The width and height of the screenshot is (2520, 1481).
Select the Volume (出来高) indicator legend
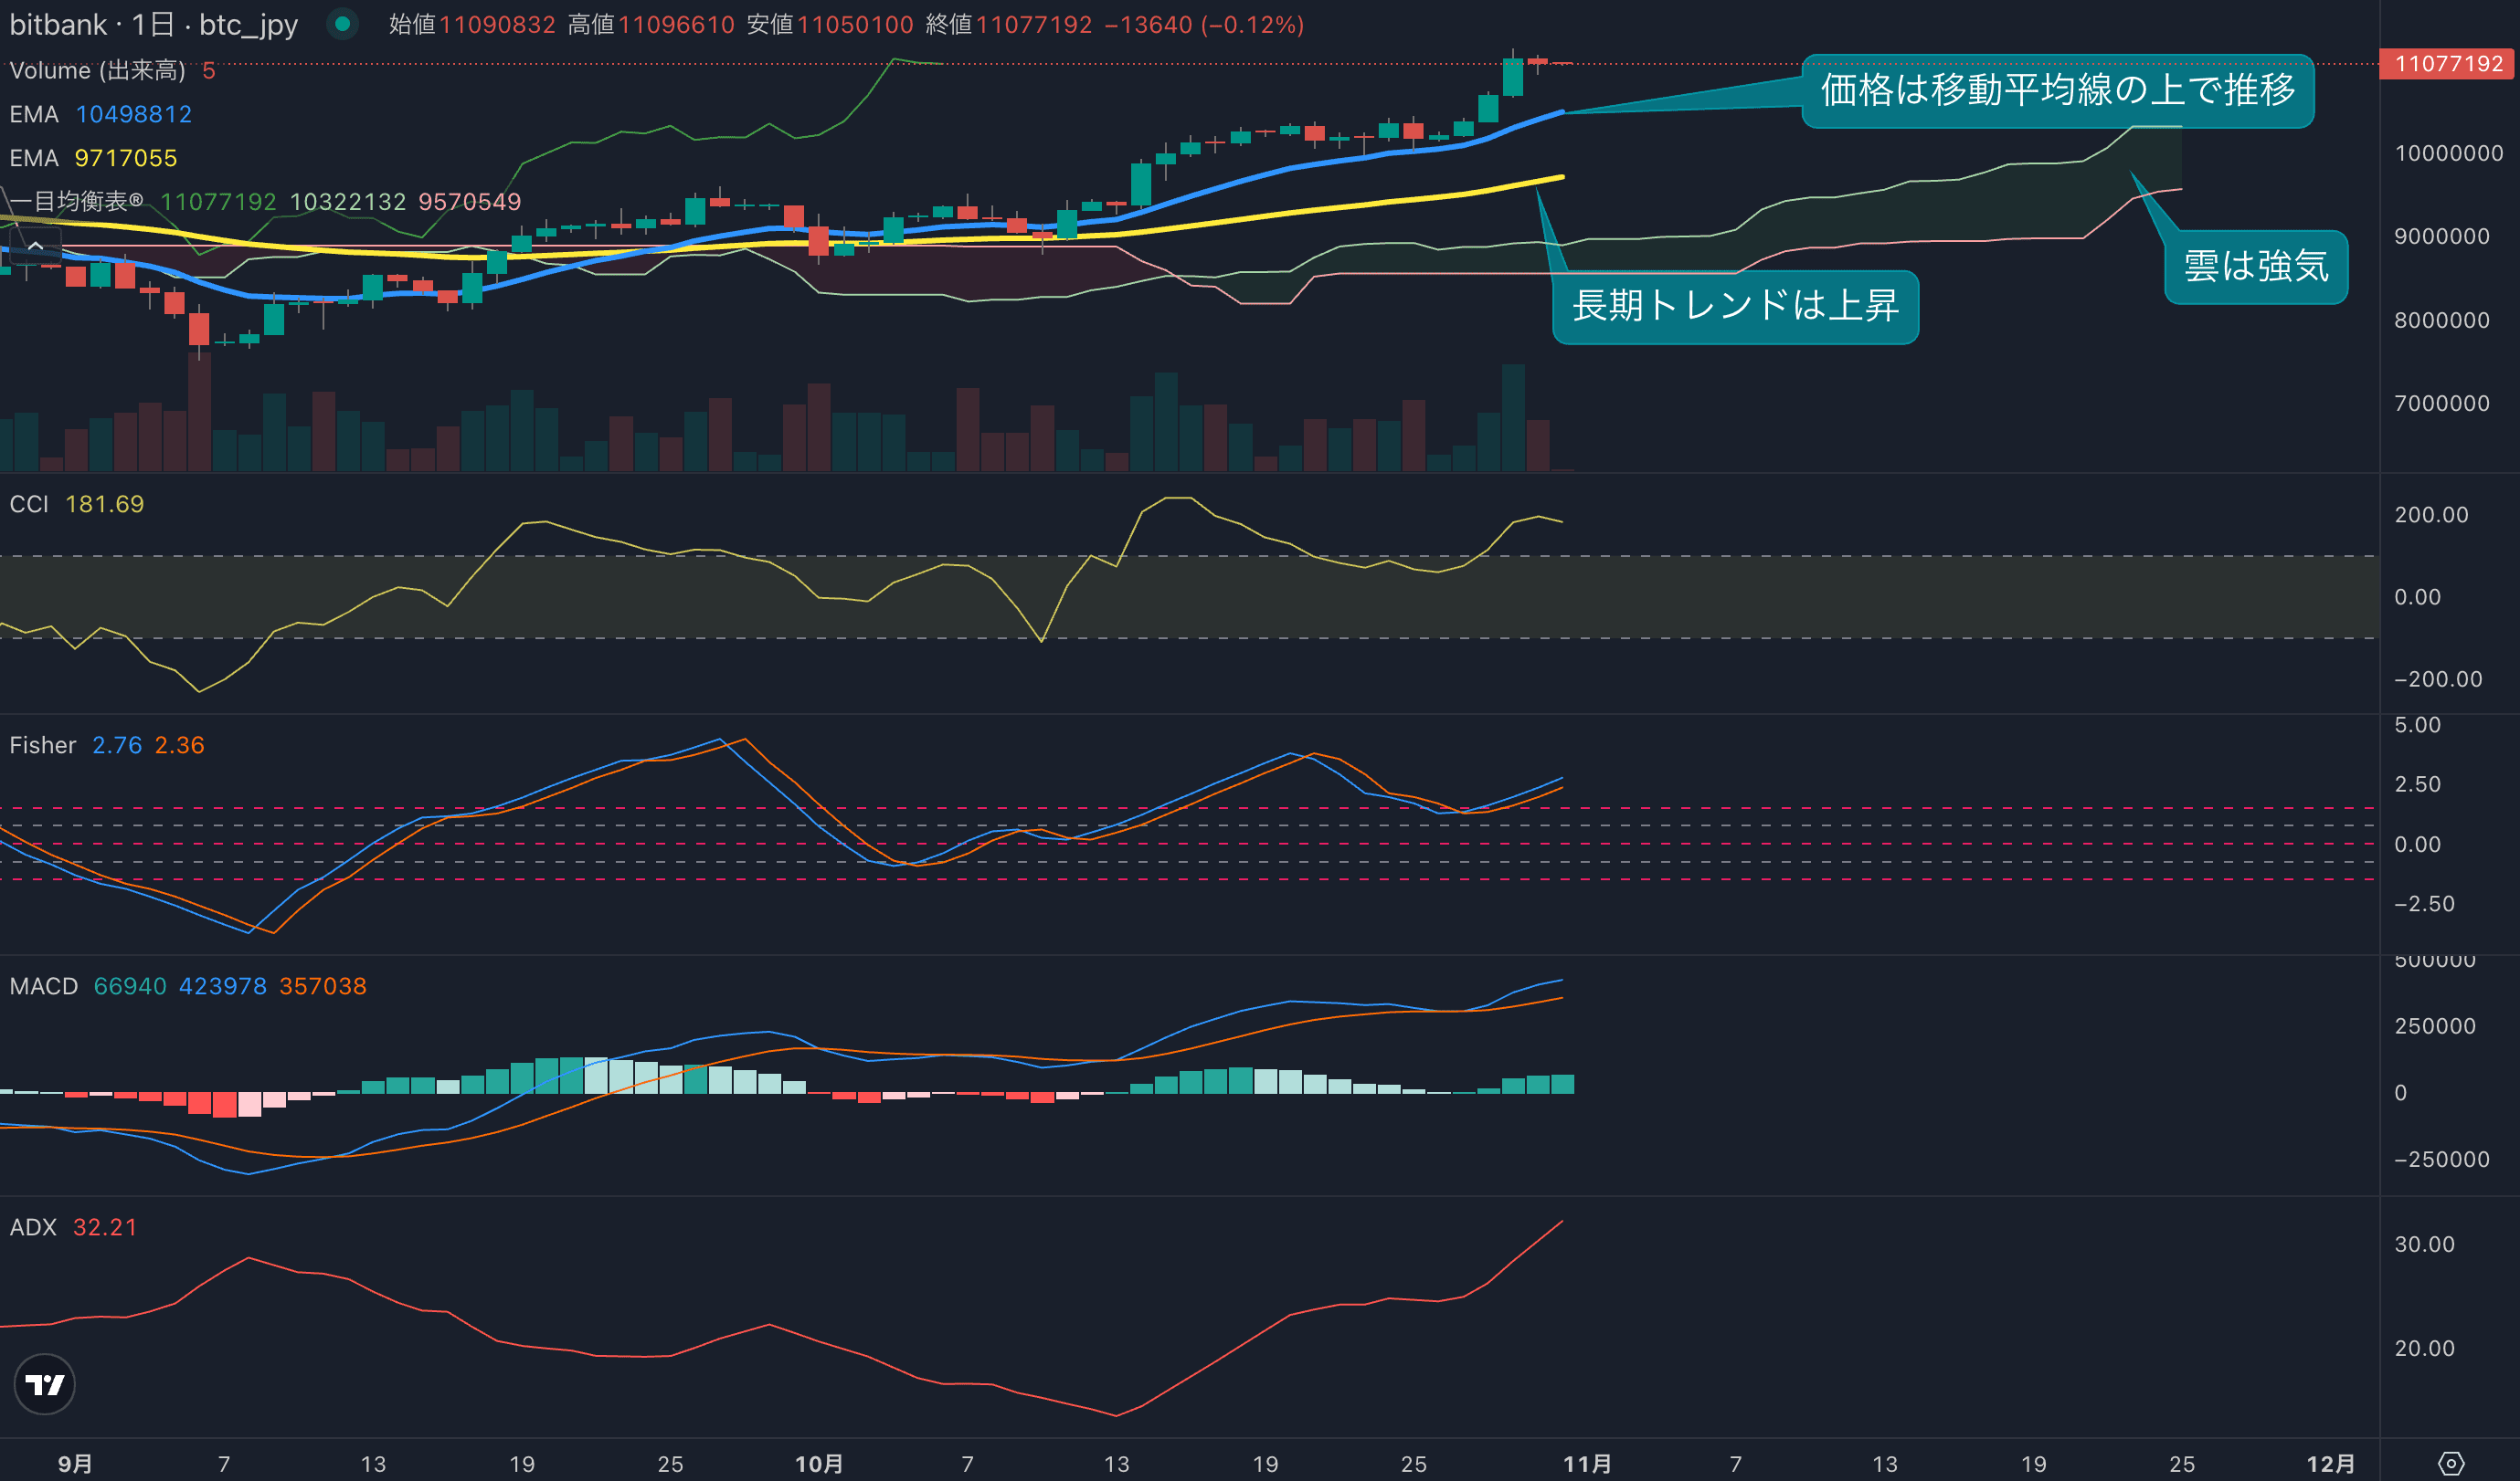97,70
